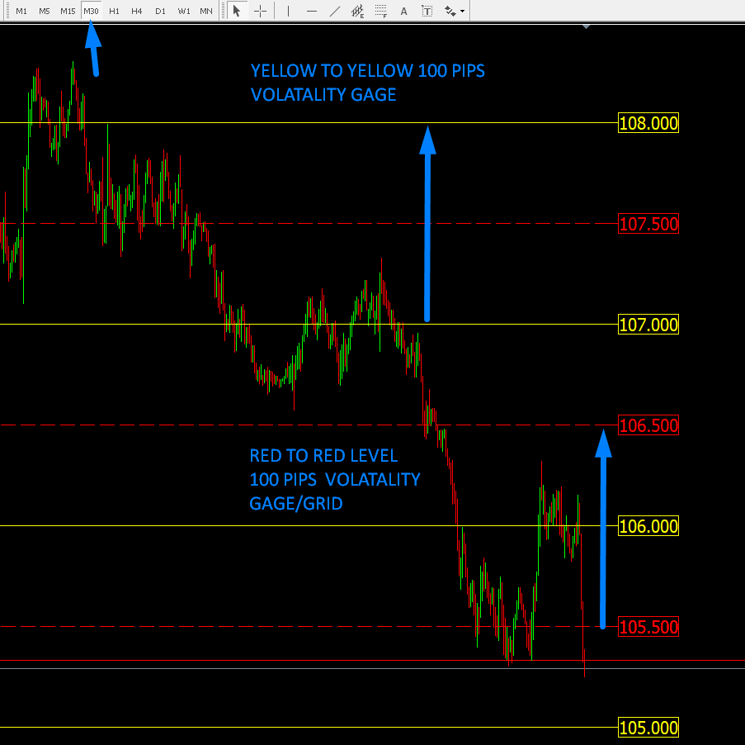The image size is (745, 745).
Task: Activate the crosshair tool
Action: tap(260, 11)
